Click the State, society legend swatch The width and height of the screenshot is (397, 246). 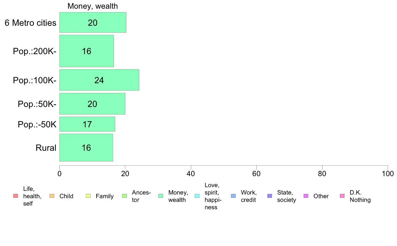point(270,196)
